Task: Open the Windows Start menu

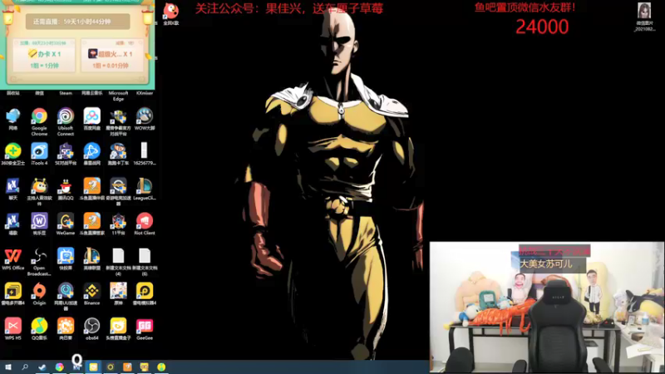Action: coord(8,367)
